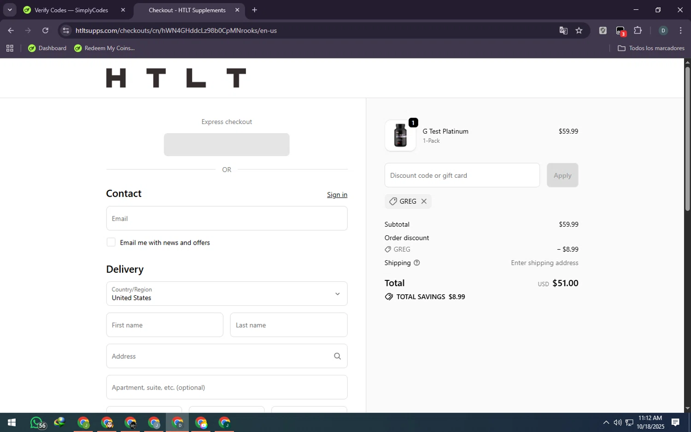691x432 pixels.
Task: Open Chrome three-dot menu
Action: pos(680,30)
